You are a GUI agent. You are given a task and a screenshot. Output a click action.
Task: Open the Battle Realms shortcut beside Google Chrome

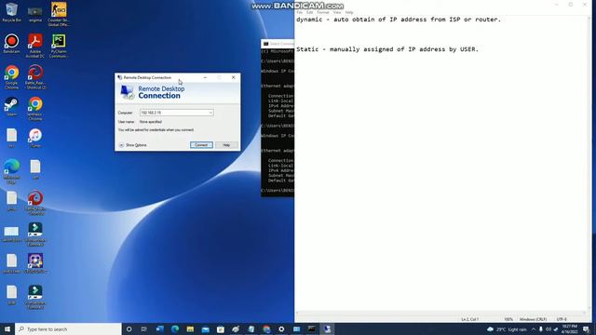click(35, 77)
